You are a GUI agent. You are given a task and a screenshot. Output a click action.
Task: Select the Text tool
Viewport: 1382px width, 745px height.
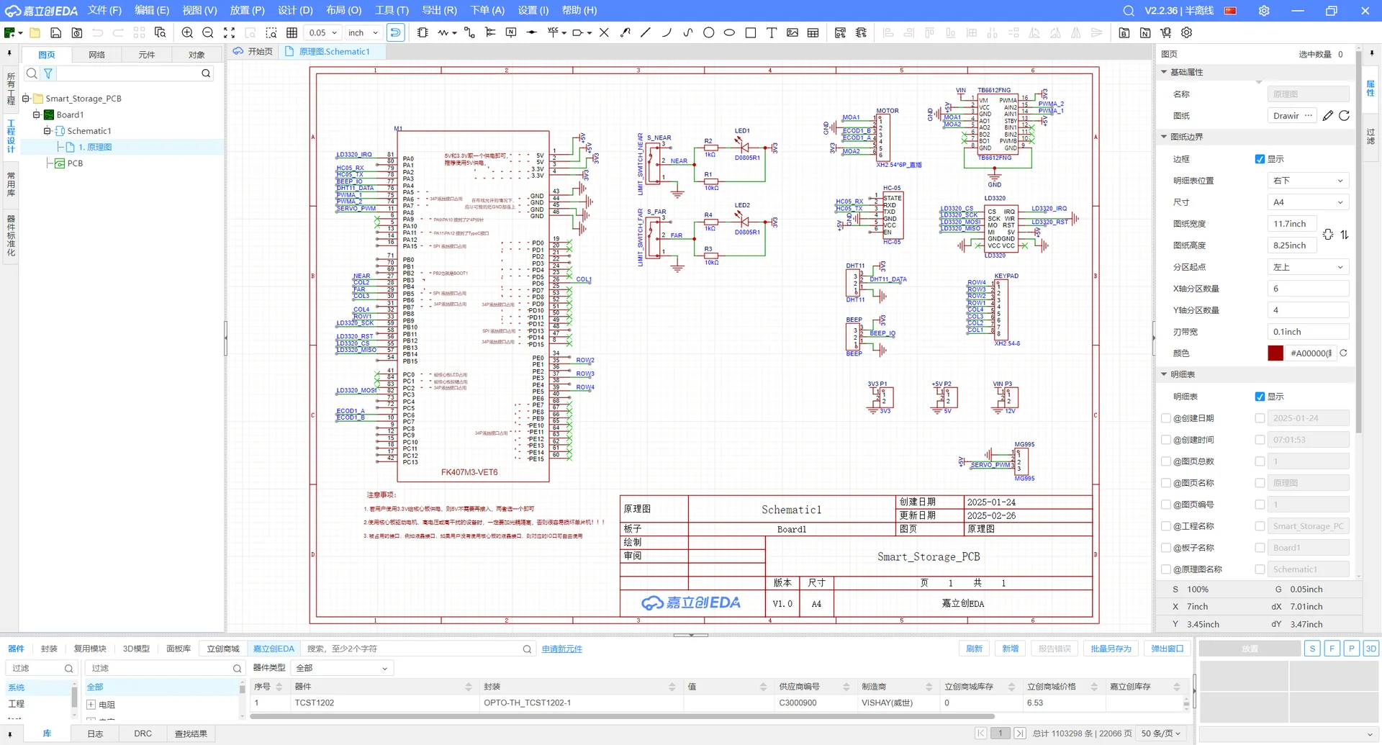(771, 32)
